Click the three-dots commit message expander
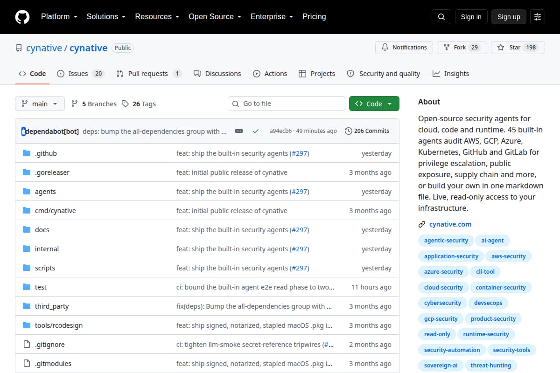The image size is (560, 373). click(x=239, y=131)
